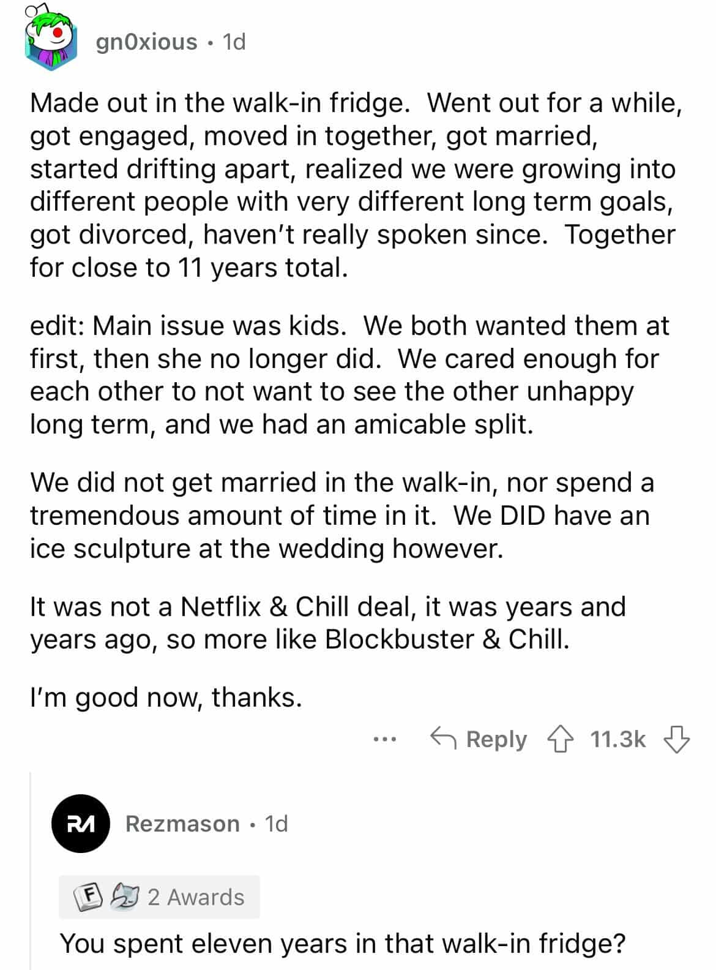Click the 'I'm good now, thanks.' line
The image size is (716, 970).
[x=166, y=697]
